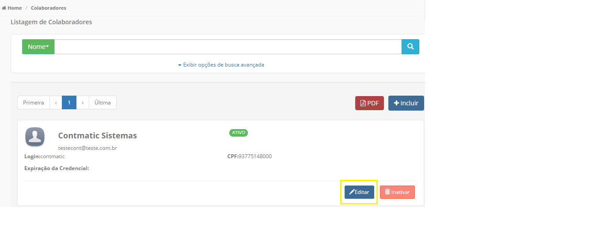Click the Incluir button
Viewport: 596px width, 249px height.
point(406,103)
